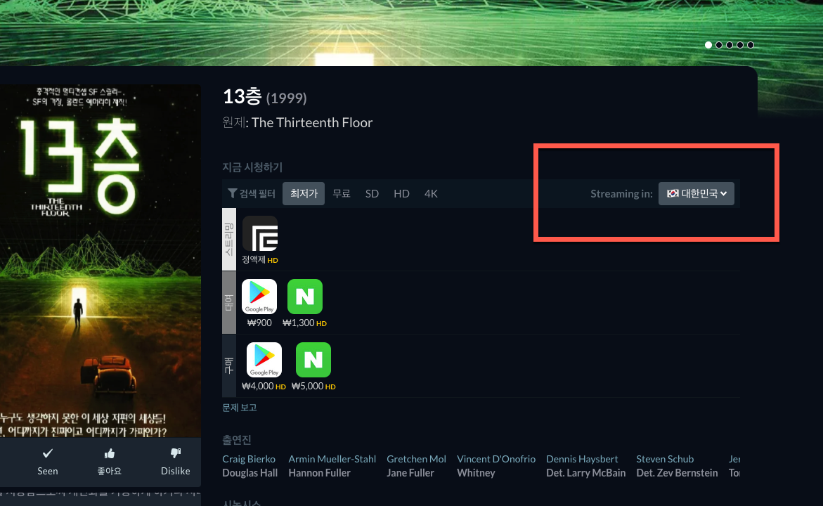The height and width of the screenshot is (506, 823).
Task: Click the 13층 (1999) movie title
Action: pos(264,96)
